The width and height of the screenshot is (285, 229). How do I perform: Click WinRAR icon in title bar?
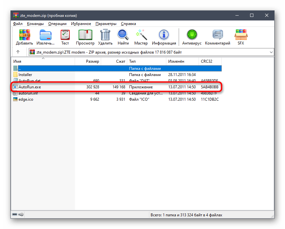click(x=16, y=15)
